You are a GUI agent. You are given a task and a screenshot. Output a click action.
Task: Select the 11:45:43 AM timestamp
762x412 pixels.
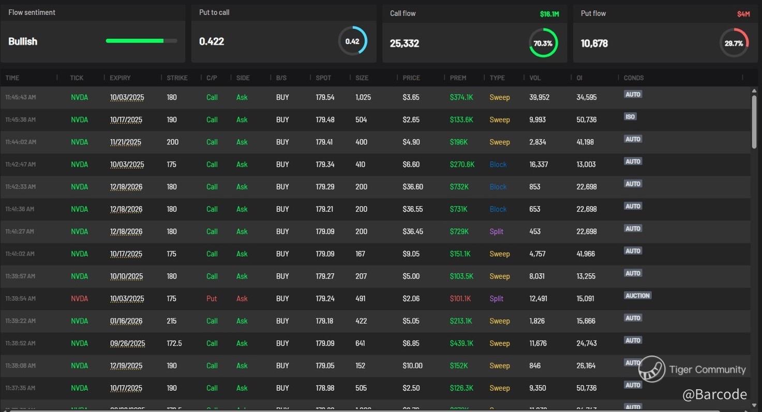21,97
